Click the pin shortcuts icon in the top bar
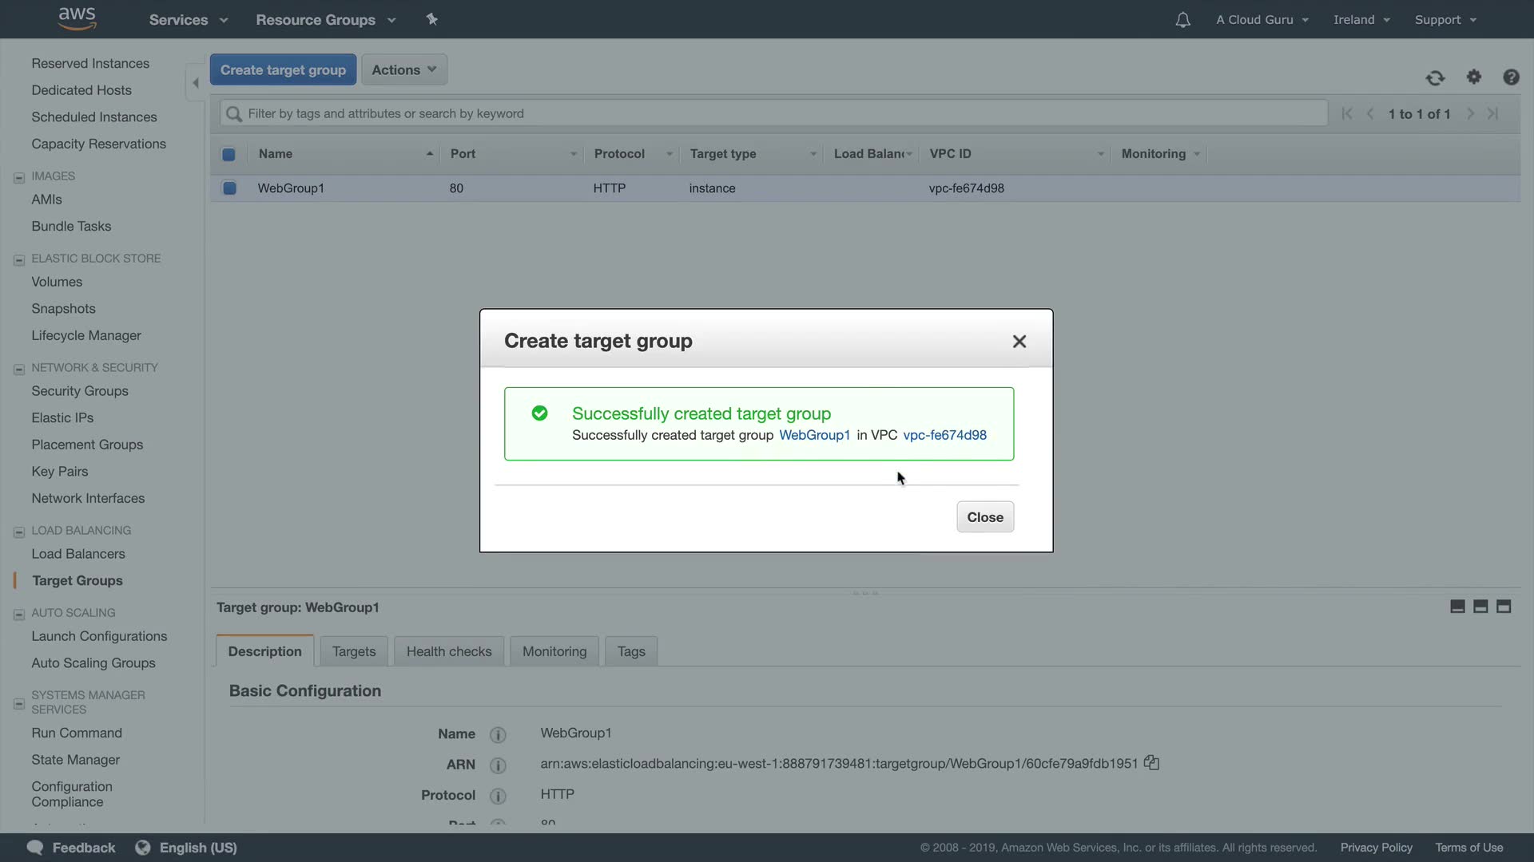This screenshot has width=1534, height=862. pos(432,19)
